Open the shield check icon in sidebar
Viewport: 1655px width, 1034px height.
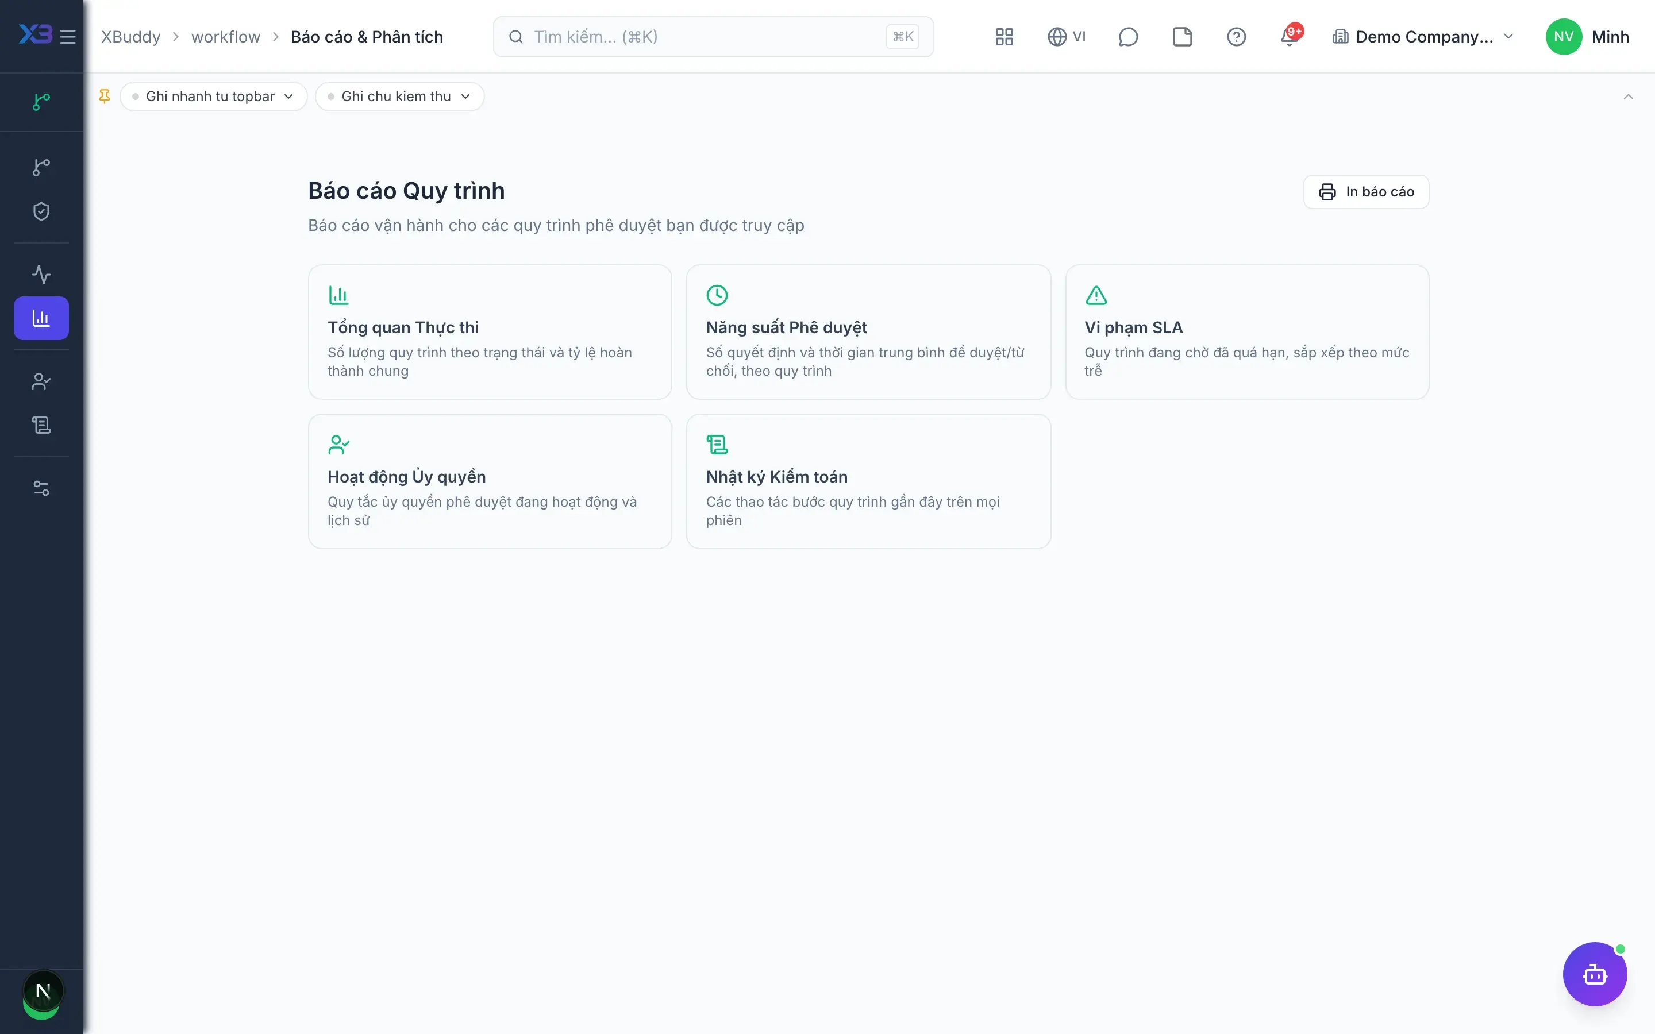[41, 211]
